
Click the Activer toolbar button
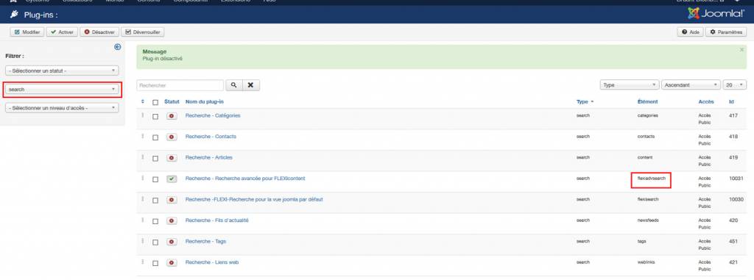[x=62, y=32]
